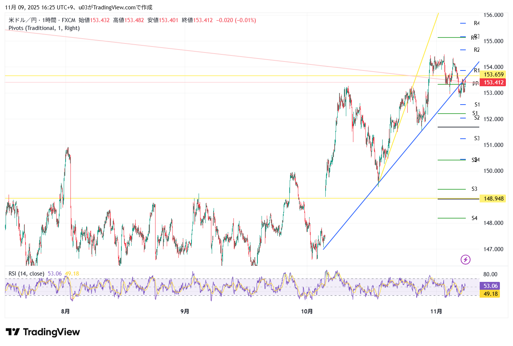Click the 11月 label on time axis
The height and width of the screenshot is (346, 513).
pyautogui.click(x=436, y=311)
